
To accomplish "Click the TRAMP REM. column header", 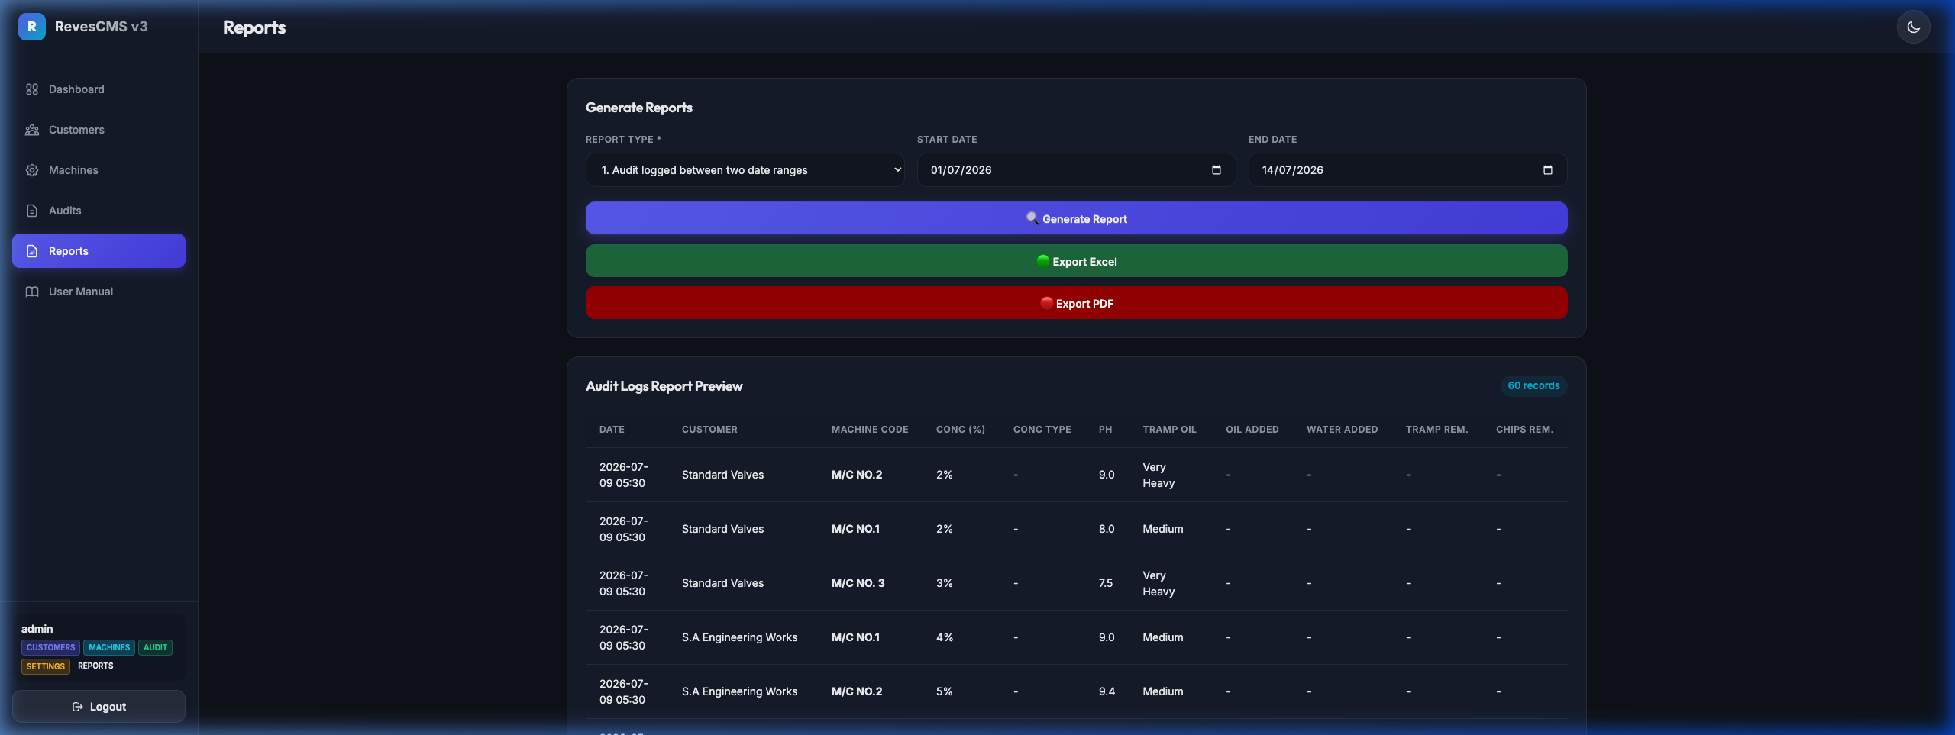I will click(x=1436, y=430).
